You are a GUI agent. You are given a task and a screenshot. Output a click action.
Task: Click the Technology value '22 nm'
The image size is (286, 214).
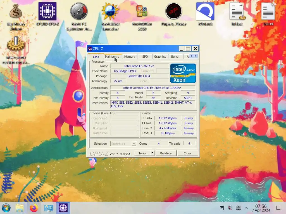[x=118, y=81]
